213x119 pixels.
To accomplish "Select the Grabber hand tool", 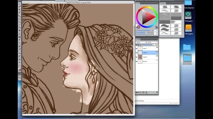I will 20,59.
